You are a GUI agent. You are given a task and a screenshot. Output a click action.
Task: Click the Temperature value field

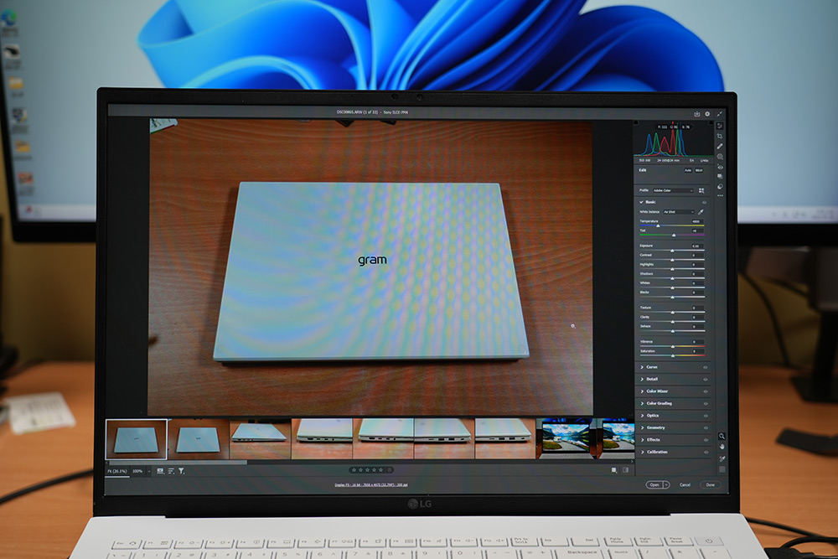[x=696, y=220]
